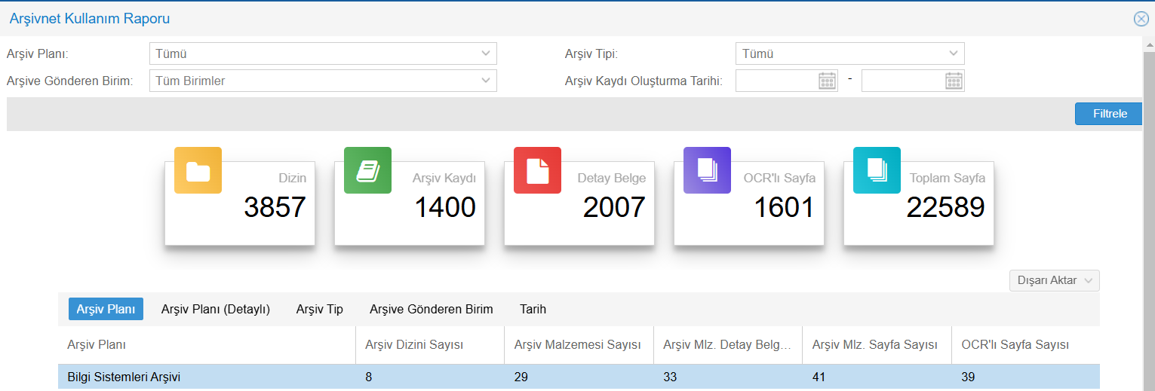Screen dimensions: 1155x391
Task: Click the red Detay Belge document icon
Action: click(x=537, y=170)
